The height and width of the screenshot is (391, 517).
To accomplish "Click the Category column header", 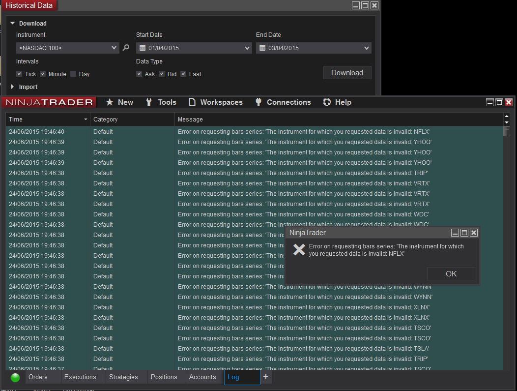I will [x=132, y=120].
